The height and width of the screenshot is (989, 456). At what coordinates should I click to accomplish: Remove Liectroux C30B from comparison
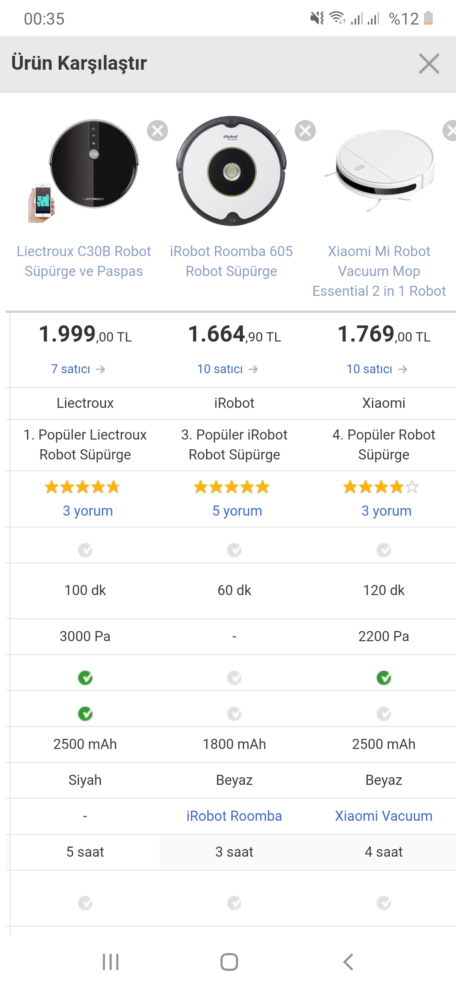point(157,131)
